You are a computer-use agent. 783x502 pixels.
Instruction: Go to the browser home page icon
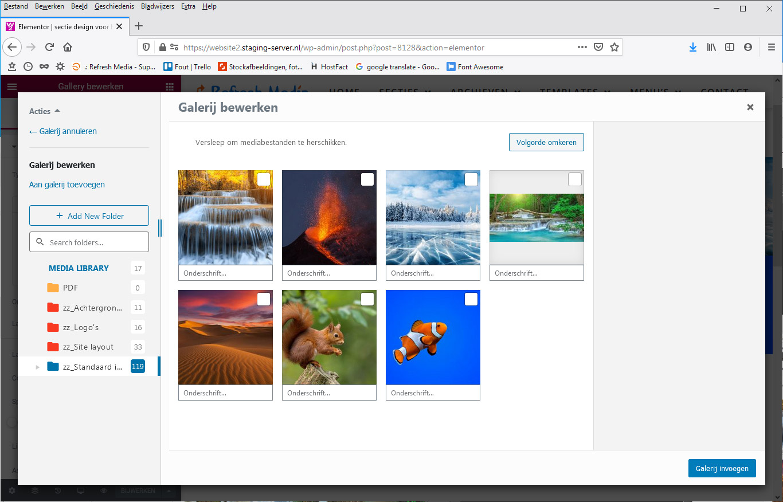point(68,47)
